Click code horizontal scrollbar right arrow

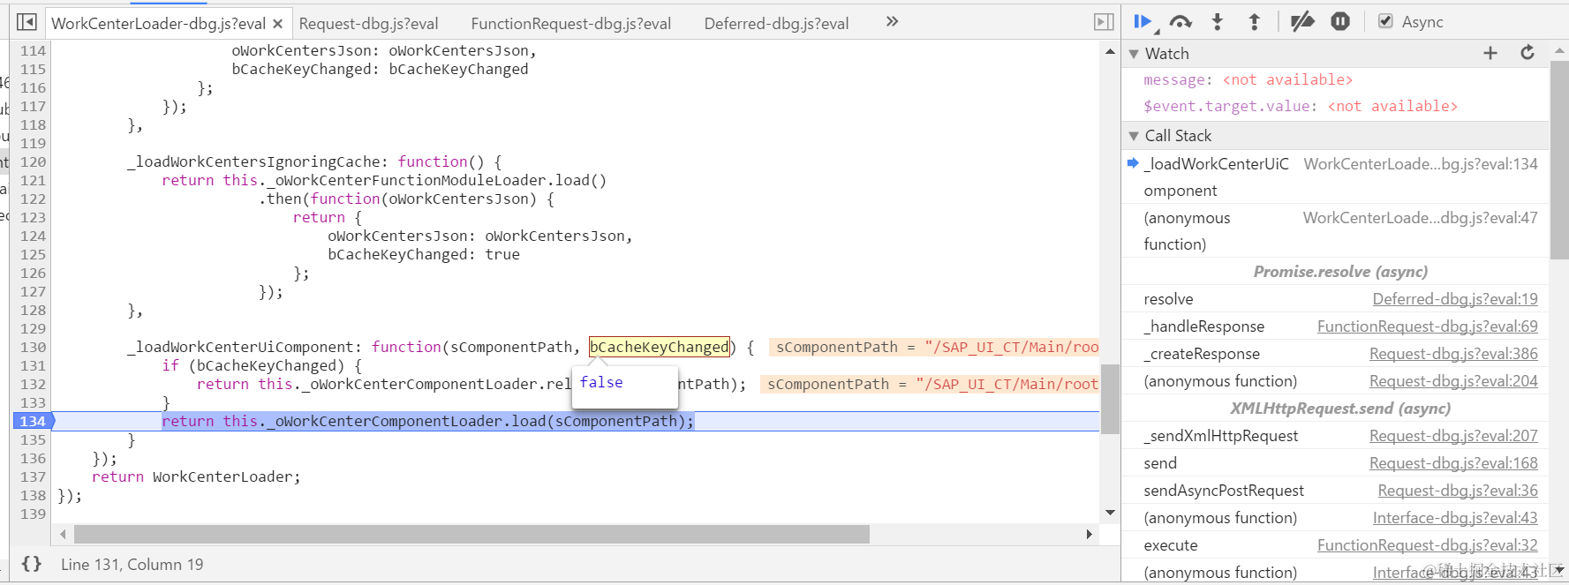pos(1089,534)
